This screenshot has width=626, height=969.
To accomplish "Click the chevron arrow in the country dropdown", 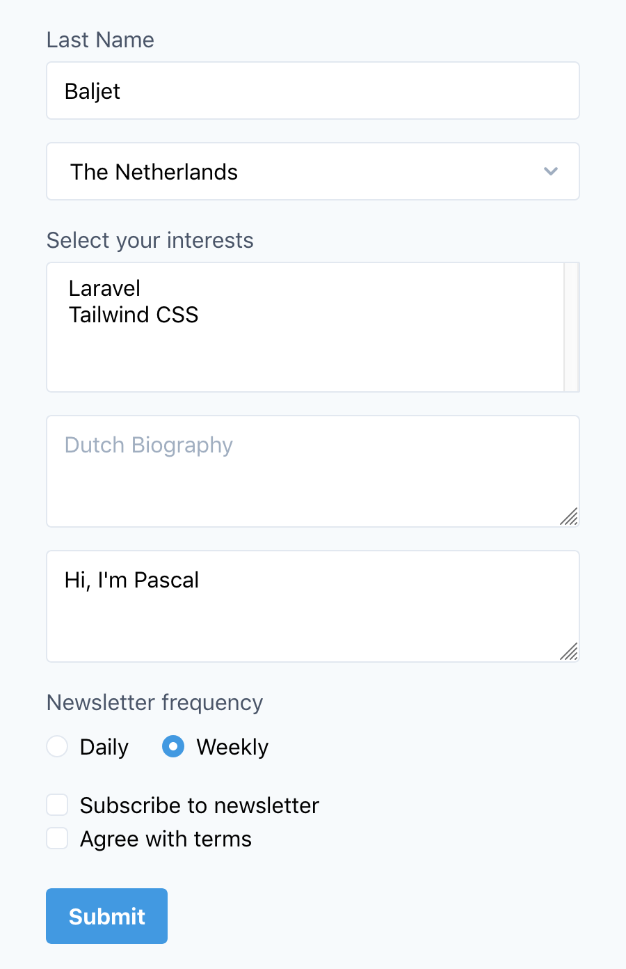I will pyautogui.click(x=551, y=171).
